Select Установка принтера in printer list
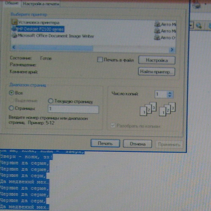 tap(36, 22)
